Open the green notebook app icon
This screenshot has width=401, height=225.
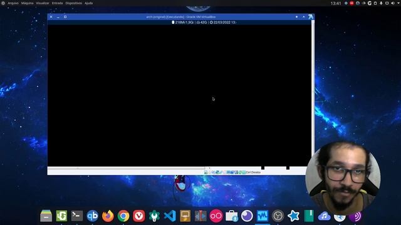[309, 216]
